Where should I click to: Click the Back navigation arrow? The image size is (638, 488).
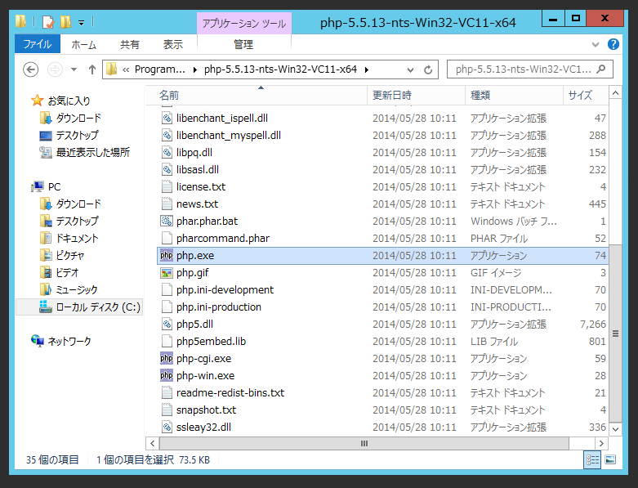30,69
